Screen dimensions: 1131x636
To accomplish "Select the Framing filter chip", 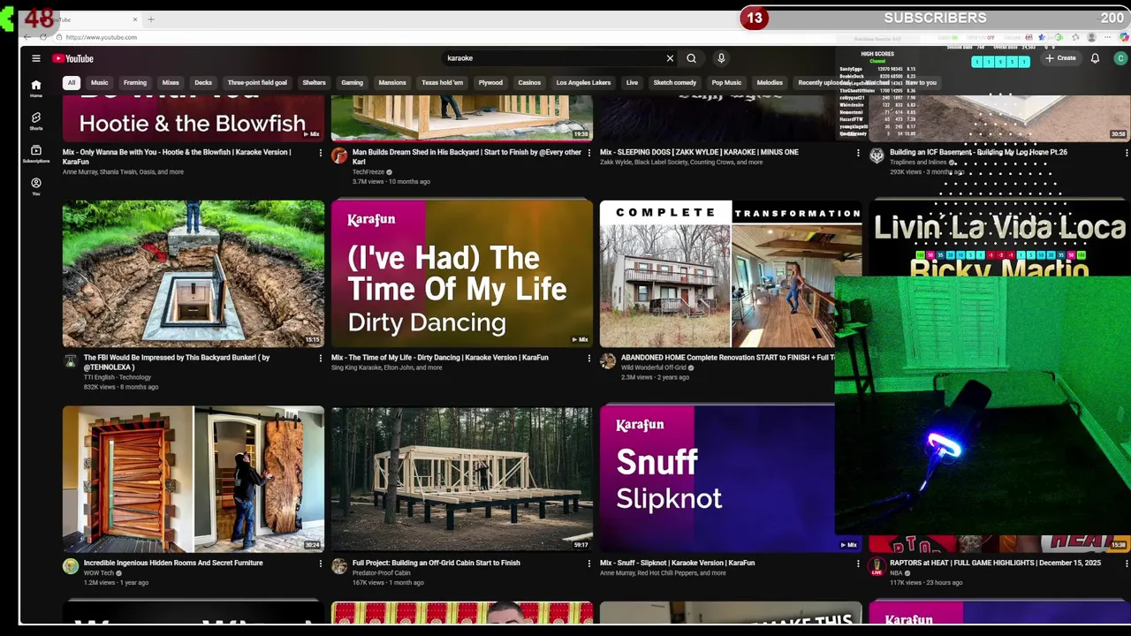I will pos(135,83).
